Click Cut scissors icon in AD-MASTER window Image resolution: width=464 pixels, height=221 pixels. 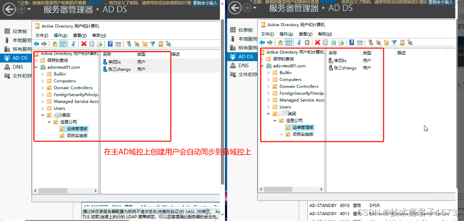pyautogui.click(x=73, y=44)
